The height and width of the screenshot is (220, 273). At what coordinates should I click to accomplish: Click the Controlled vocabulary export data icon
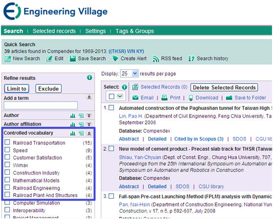pos(81,133)
